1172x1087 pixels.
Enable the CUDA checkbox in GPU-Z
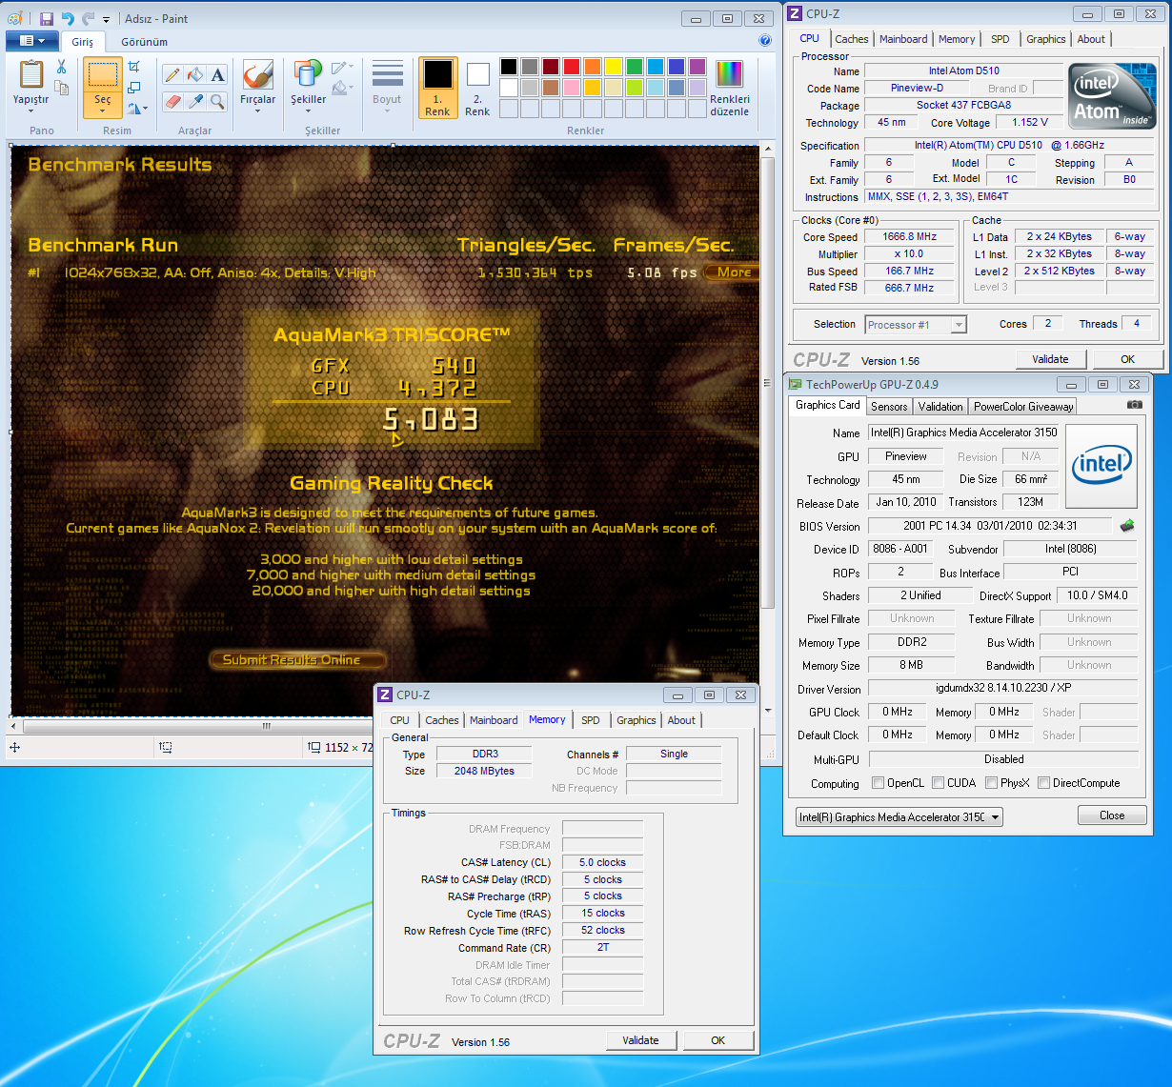tap(939, 783)
